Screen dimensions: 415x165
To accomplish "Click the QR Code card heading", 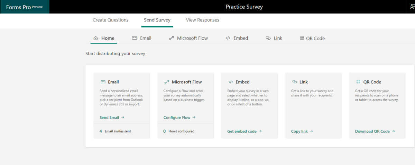I will click(372, 82).
